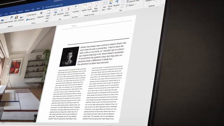Click the Tell me what you want to do box
The height and width of the screenshot is (126, 224).
click(x=54, y=6)
